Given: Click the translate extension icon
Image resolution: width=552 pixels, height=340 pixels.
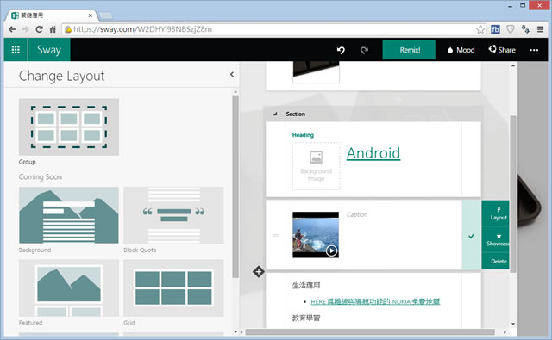Looking at the screenshot, I should tap(525, 29).
